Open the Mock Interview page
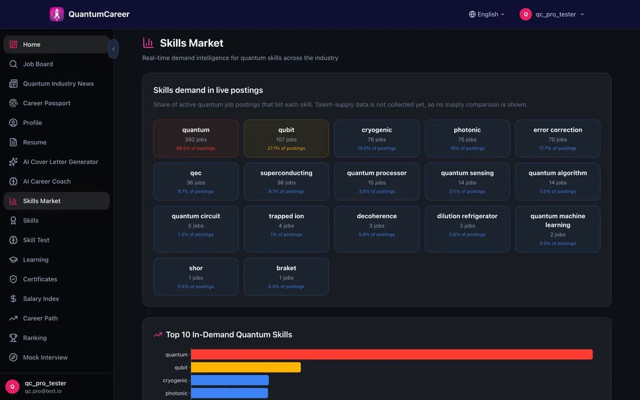Image resolution: width=640 pixels, height=400 pixels. pyautogui.click(x=57, y=358)
